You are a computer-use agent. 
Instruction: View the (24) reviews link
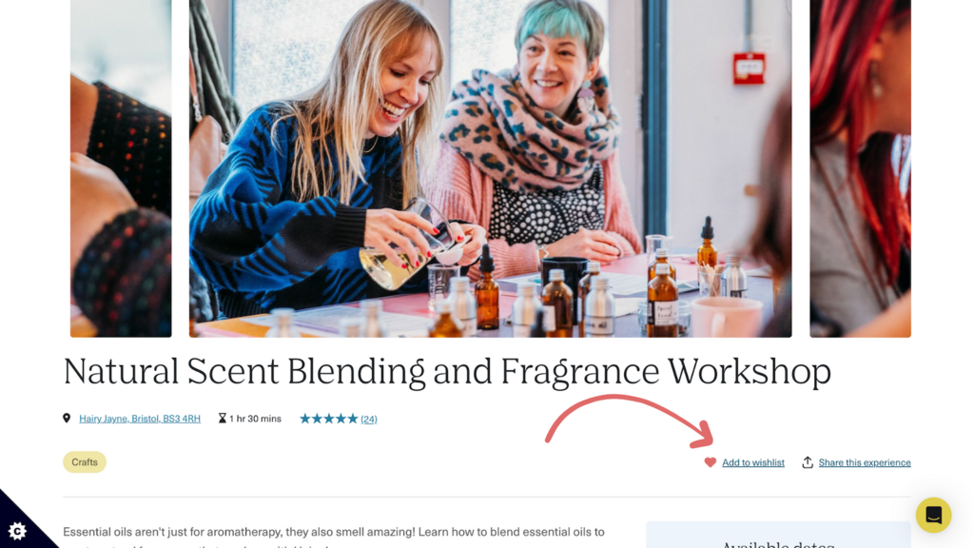(369, 419)
